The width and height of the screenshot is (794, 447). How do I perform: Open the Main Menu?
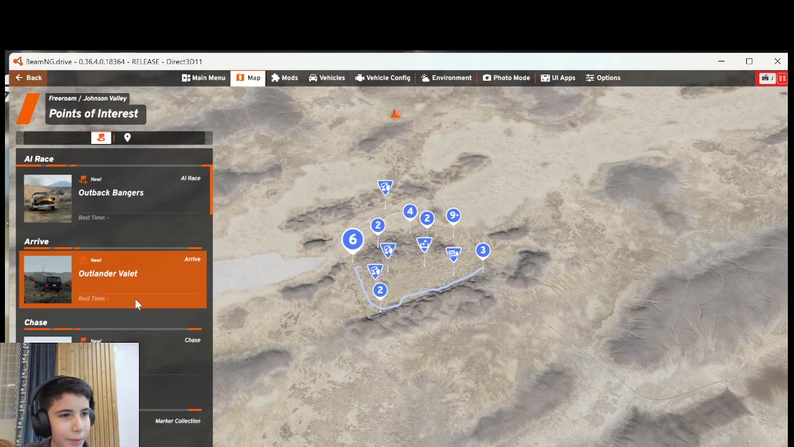pyautogui.click(x=203, y=78)
